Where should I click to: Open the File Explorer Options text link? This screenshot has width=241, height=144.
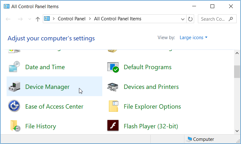coord(152,106)
